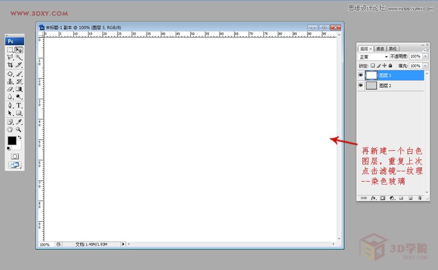Click zoom percentage field in status bar
The width and height of the screenshot is (438, 270).
(x=45, y=244)
